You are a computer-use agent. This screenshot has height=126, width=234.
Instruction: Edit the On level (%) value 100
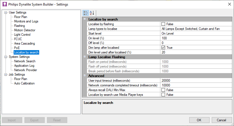[x=196, y=38]
